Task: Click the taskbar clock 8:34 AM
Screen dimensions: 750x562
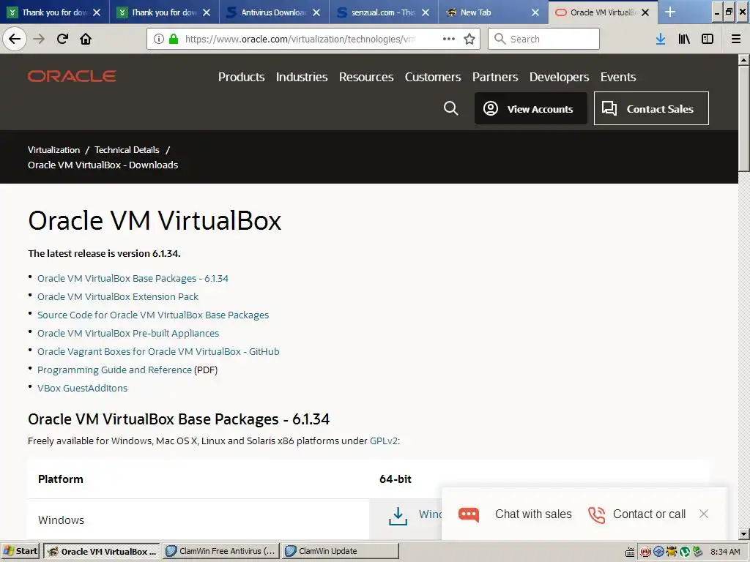Action: [725, 552]
